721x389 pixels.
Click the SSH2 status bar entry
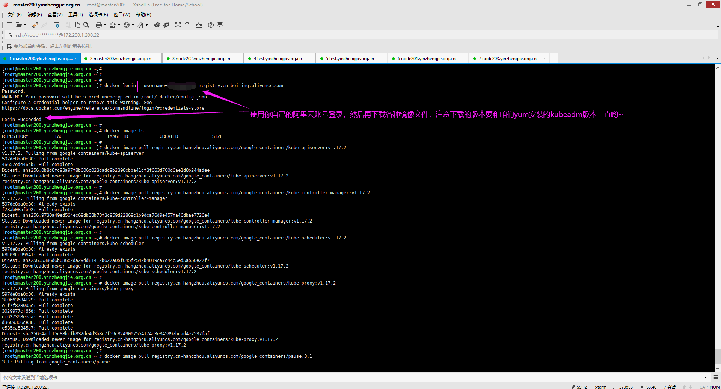pyautogui.click(x=579, y=387)
